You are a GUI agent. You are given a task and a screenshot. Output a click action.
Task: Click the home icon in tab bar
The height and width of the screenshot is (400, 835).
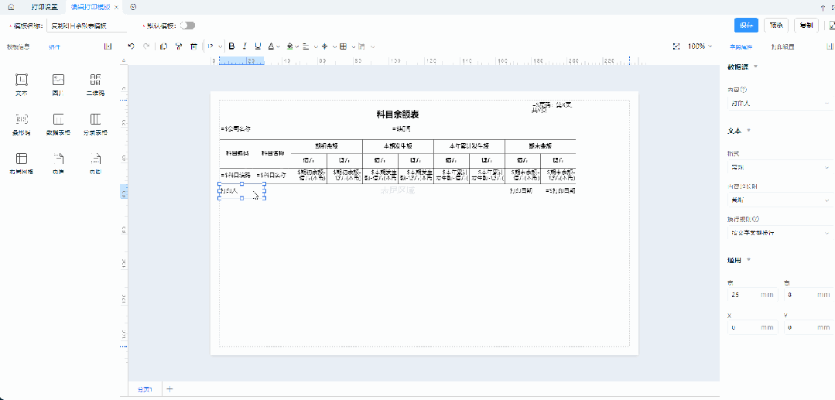(x=11, y=6)
